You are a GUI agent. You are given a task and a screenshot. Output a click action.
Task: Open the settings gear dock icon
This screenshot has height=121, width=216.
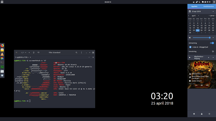[x=2, y=75]
